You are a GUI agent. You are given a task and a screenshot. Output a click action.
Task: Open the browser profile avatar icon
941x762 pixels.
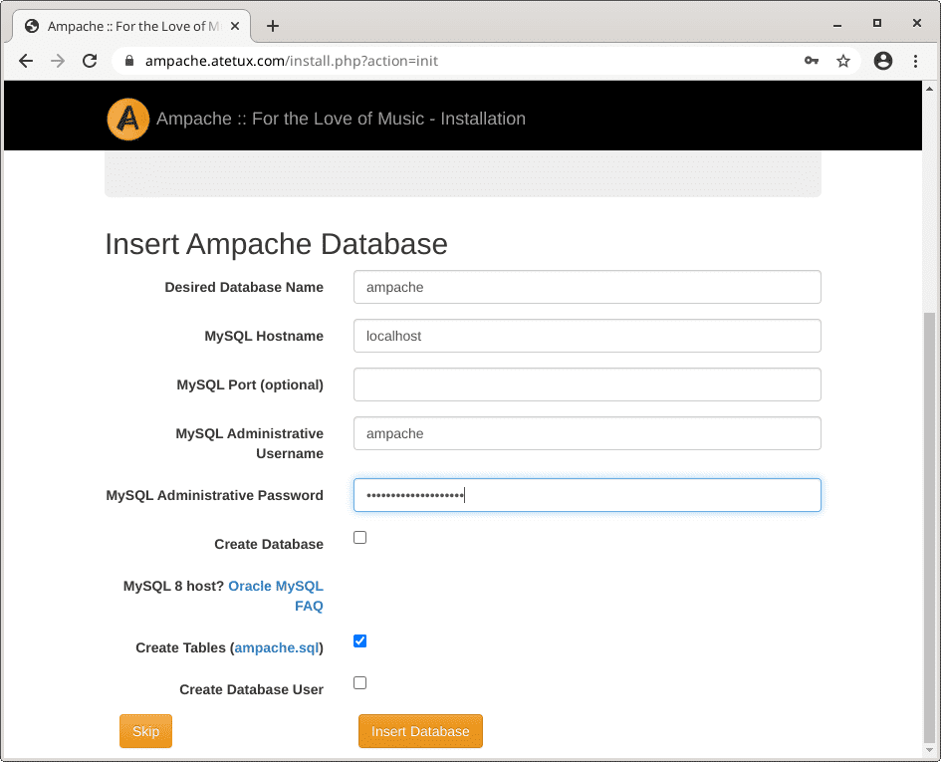[883, 61]
